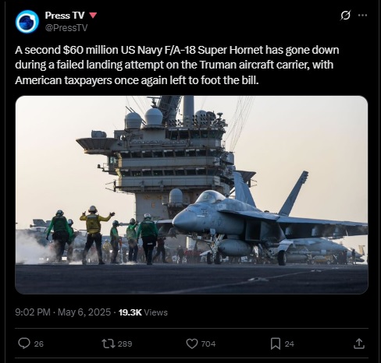381x363 pixels.
Task: Click the 9:02 PM timestamp
Action: coord(33,312)
